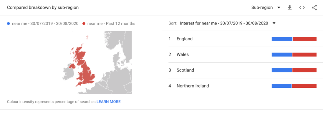Screen dimensions: 323x124
Task: Click the red UK region on map
Action: (x=85, y=70)
